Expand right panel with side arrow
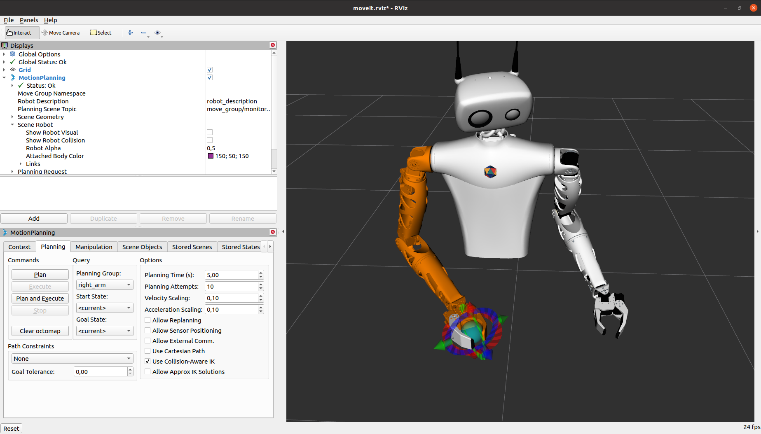Viewport: 761px width, 434px height. click(758, 231)
